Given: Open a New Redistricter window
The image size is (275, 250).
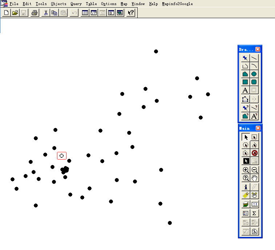Looking at the screenshot, I should (120, 13).
